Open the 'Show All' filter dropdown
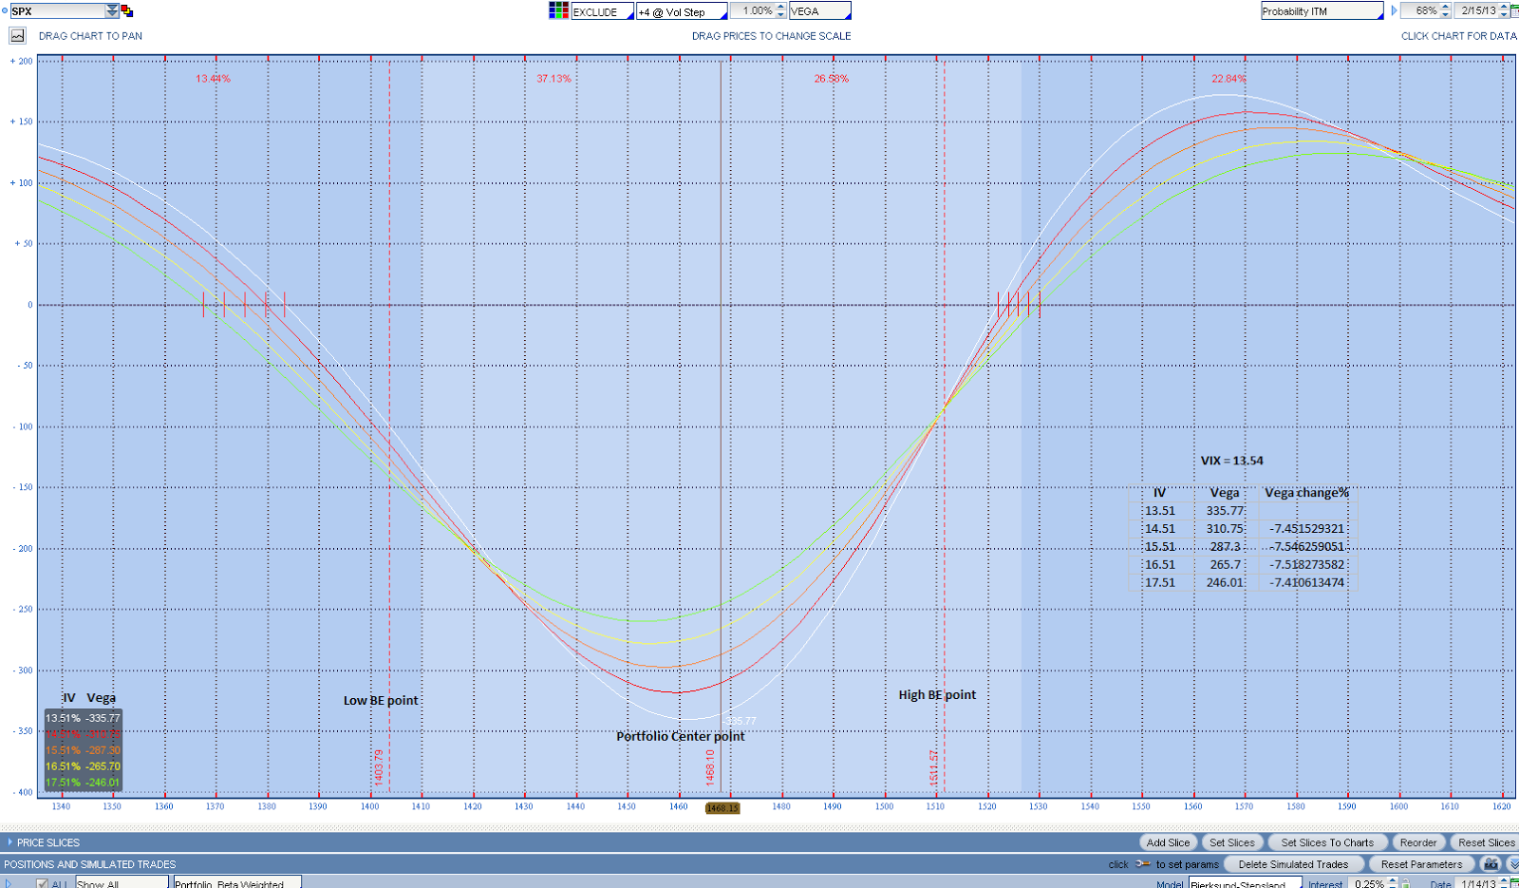The width and height of the screenshot is (1519, 888). (x=121, y=883)
